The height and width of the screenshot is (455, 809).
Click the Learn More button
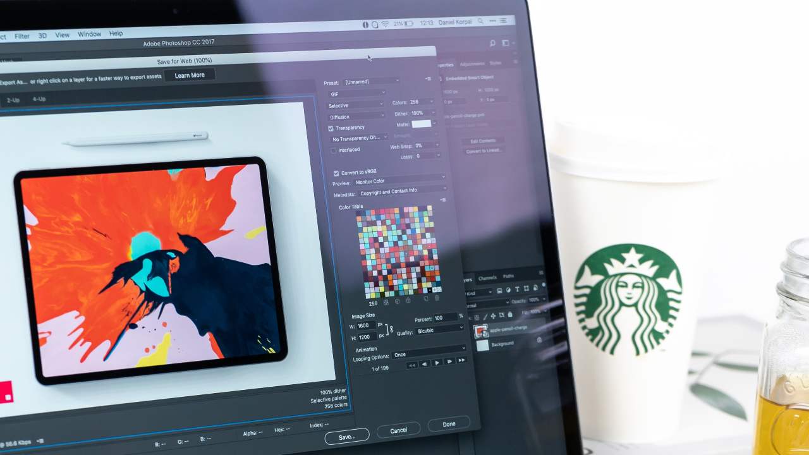(x=190, y=75)
